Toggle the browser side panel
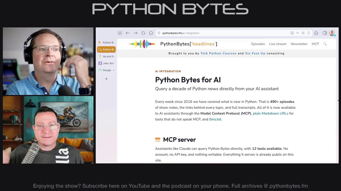The image size is (341, 191). pos(325,33)
